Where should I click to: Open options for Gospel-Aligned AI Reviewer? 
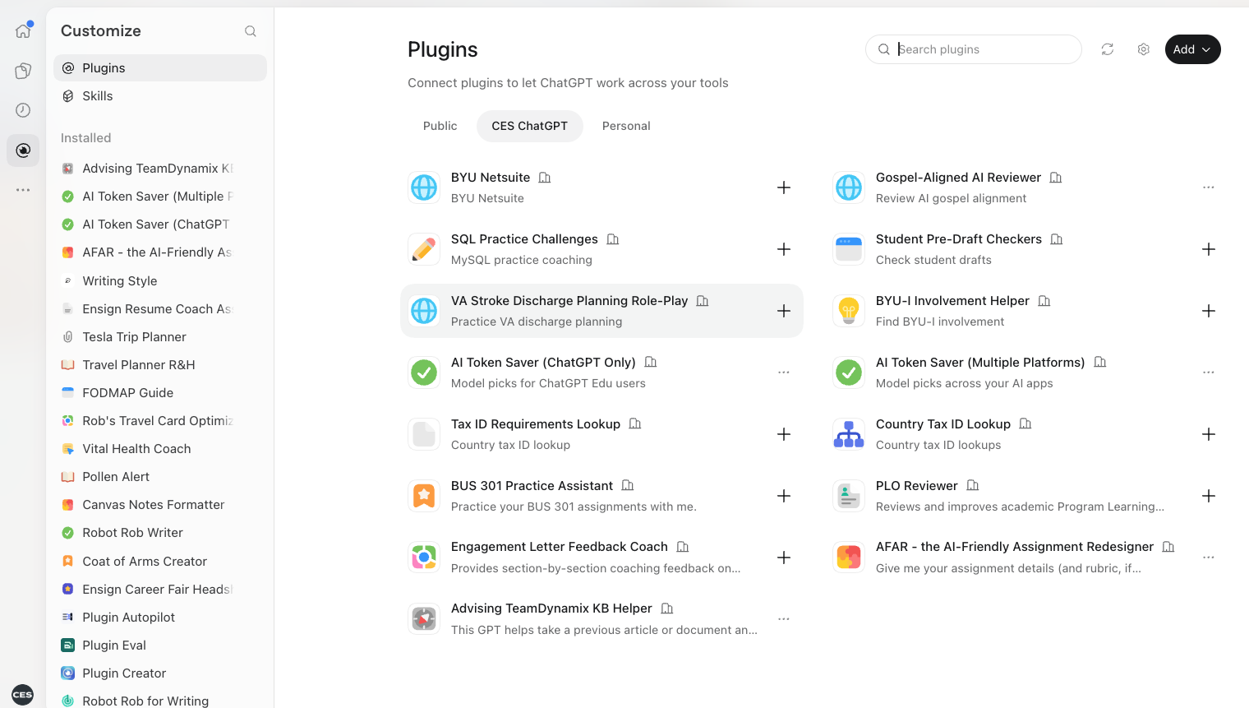click(x=1209, y=187)
